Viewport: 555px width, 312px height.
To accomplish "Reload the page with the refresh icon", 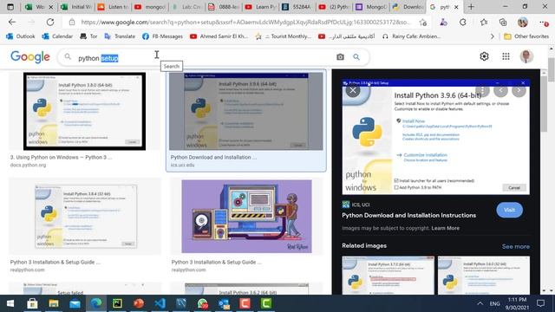I will click(x=50, y=22).
